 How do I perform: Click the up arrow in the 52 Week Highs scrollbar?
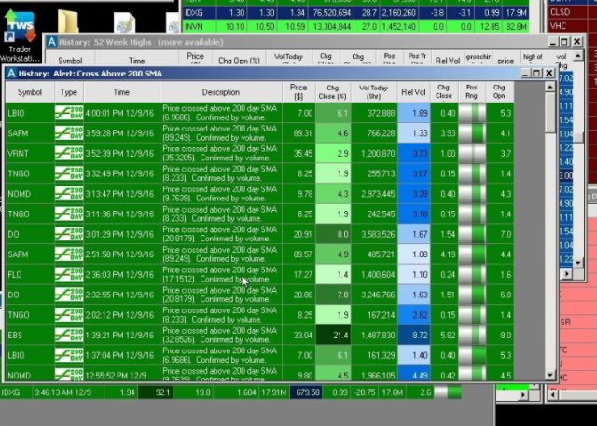click(578, 56)
